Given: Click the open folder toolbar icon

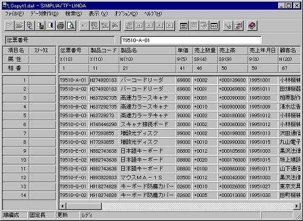Looking at the screenshot, I should tap(19, 25).
